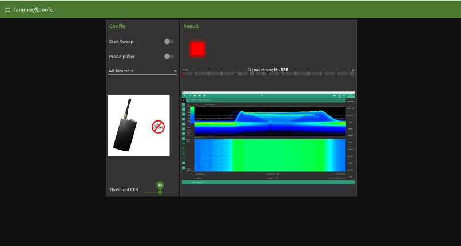Click the red detection status indicator
This screenshot has height=246, width=461.
(x=197, y=49)
